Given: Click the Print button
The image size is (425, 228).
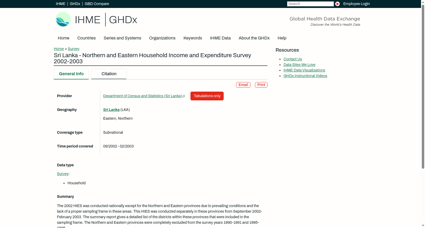Looking at the screenshot, I should (x=261, y=85).
